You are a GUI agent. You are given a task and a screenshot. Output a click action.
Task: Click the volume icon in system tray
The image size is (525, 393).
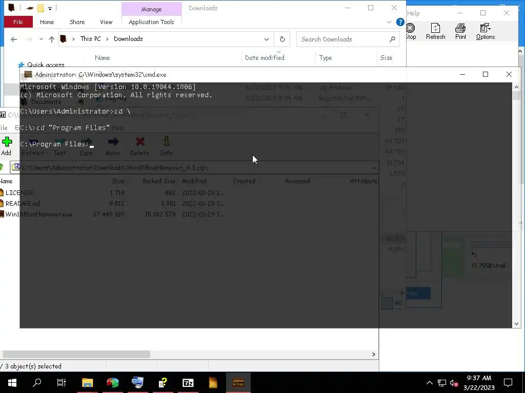pos(454,383)
